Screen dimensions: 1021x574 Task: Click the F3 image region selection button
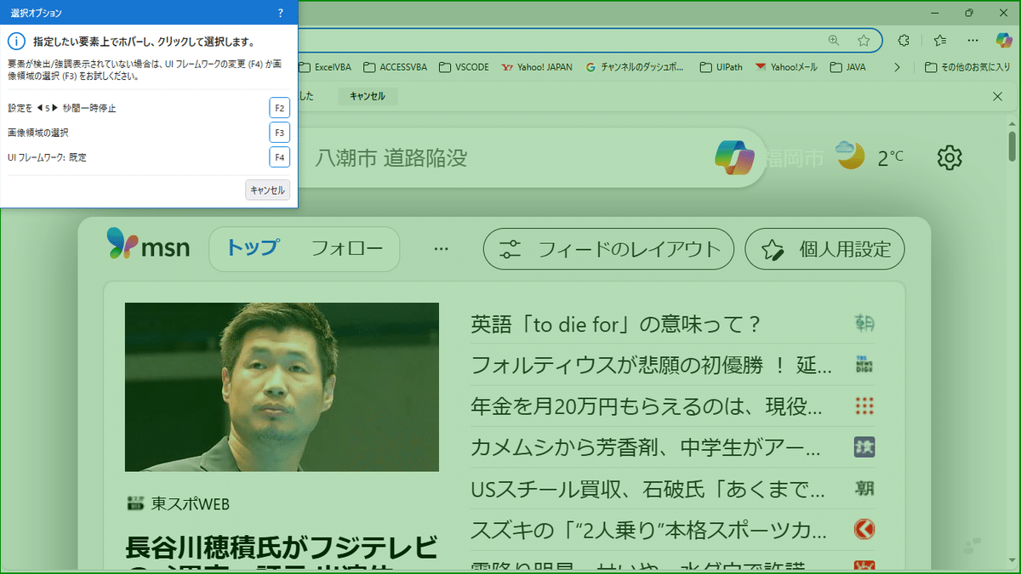click(279, 133)
